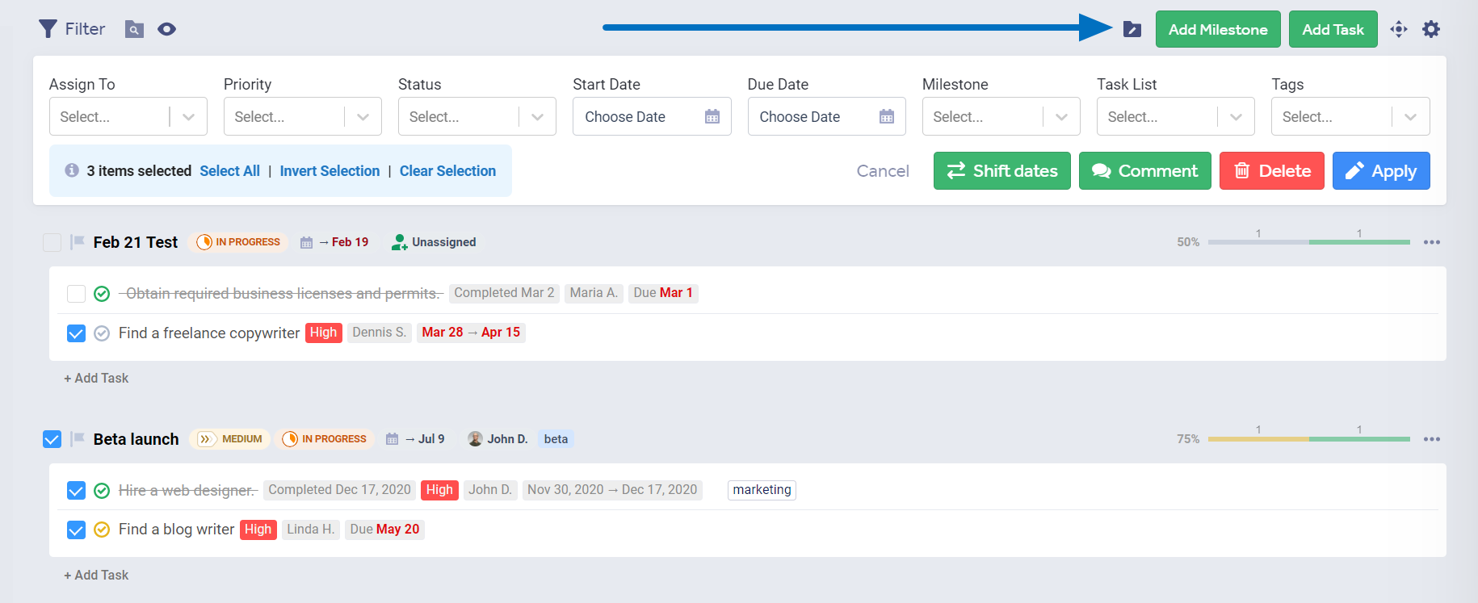Viewport: 1478px width, 603px height.
Task: Open Beta launch three-dot options menu
Action: [1431, 439]
